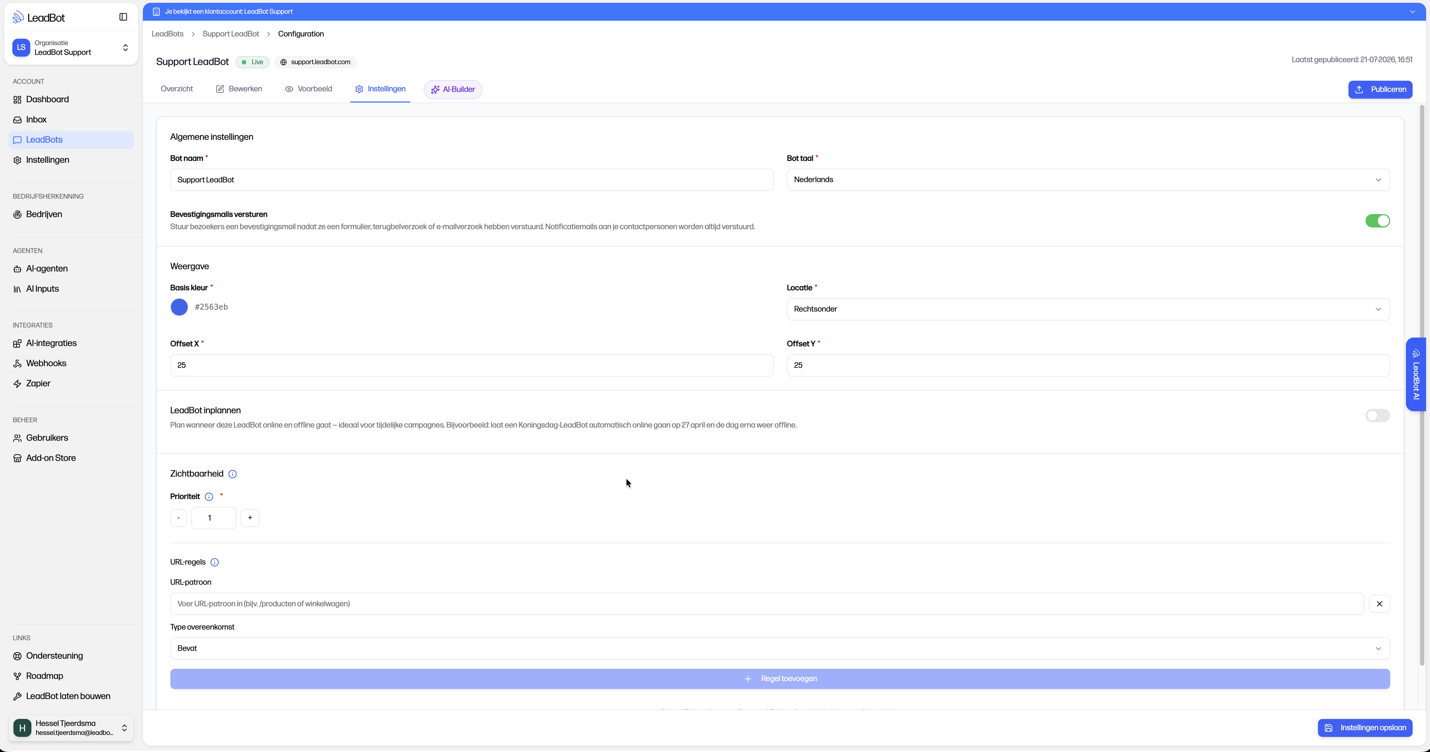Switch to the Bewerken tab
The image size is (1430, 752).
(x=239, y=89)
